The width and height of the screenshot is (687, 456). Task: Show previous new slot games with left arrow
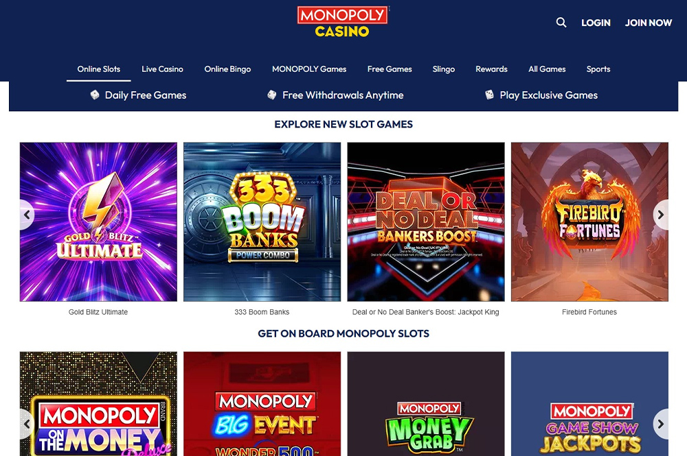[x=27, y=215]
